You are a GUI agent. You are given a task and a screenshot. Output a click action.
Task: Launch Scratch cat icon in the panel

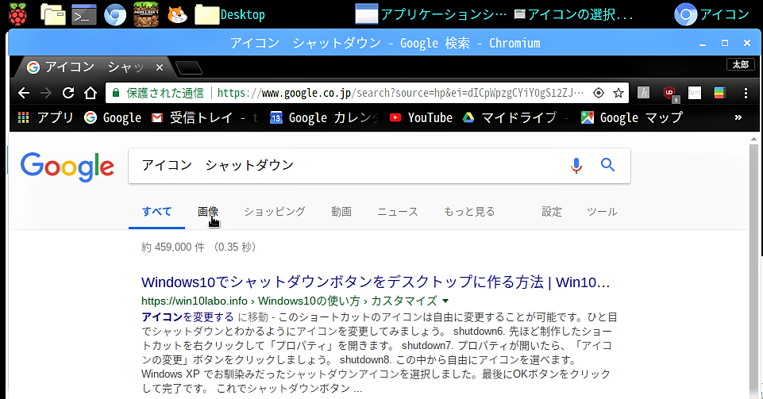coord(177,14)
